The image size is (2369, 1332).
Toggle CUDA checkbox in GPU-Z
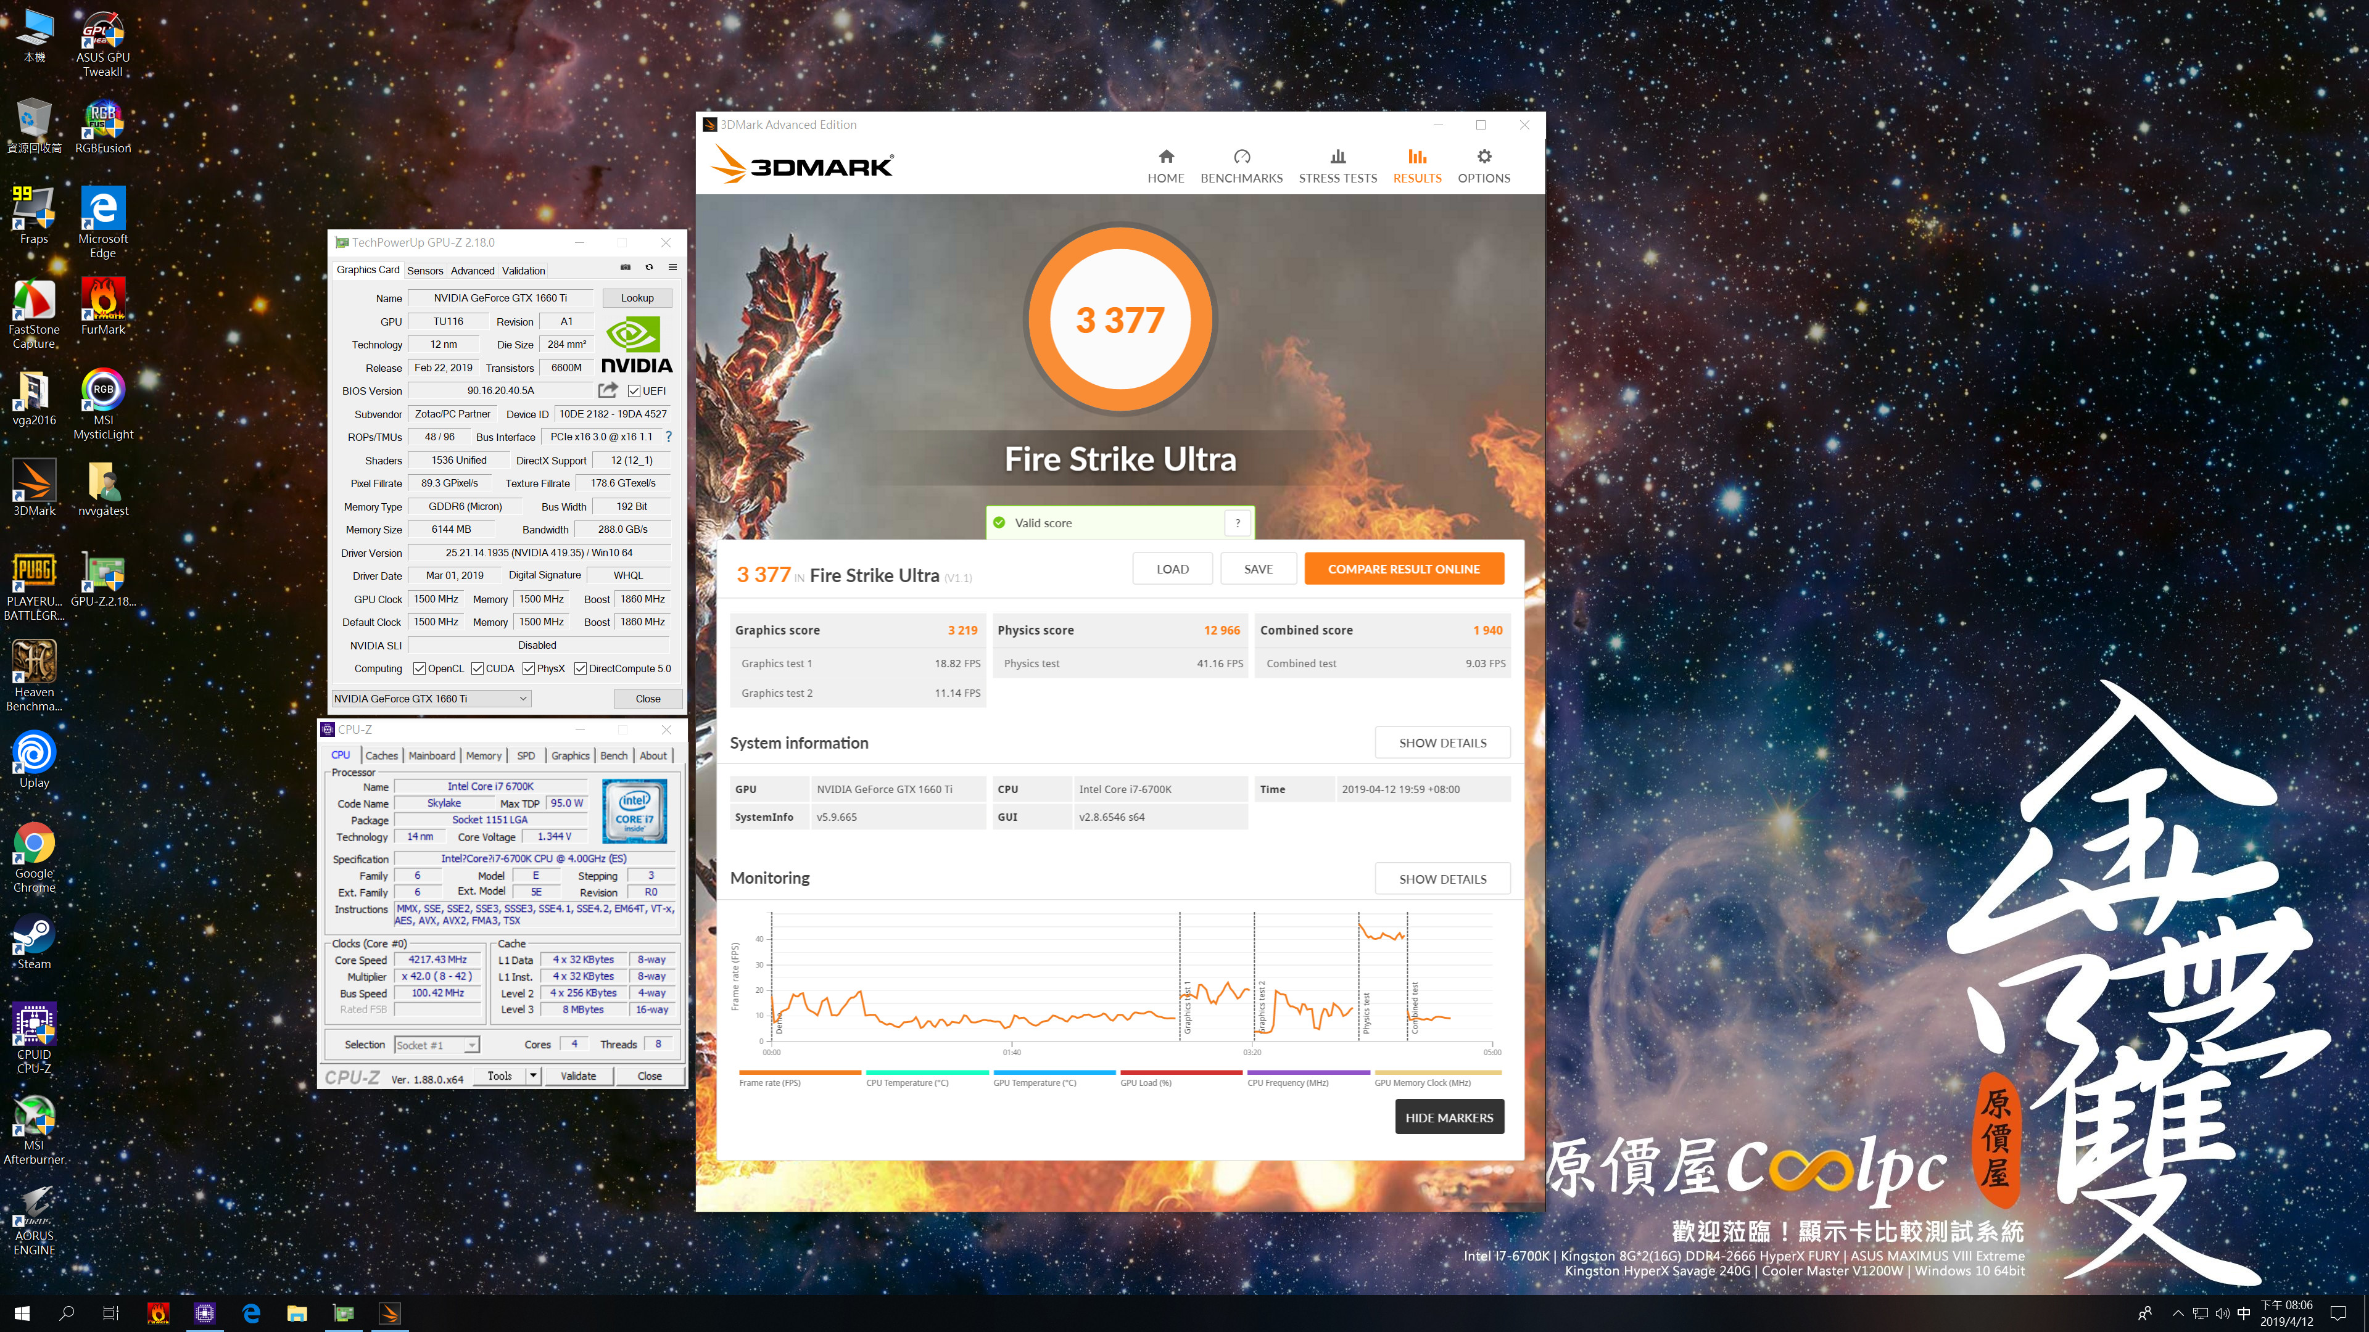tap(478, 668)
